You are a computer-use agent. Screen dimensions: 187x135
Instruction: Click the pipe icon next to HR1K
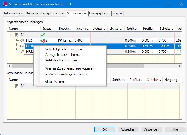[22, 46]
